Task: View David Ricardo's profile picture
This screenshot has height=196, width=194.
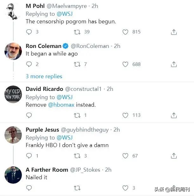Action: click(13, 94)
